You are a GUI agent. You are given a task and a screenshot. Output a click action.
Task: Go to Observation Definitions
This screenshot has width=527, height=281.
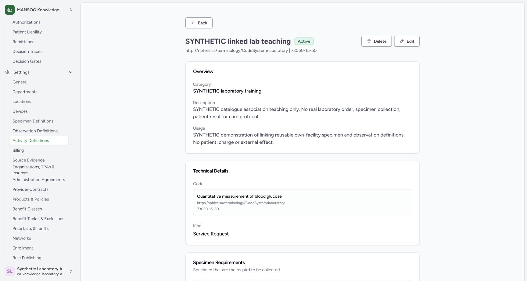point(35,131)
